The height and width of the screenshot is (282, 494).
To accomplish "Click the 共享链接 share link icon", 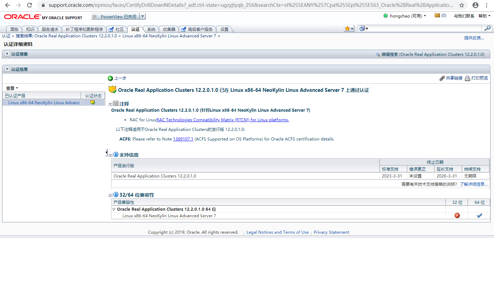I will [442, 78].
